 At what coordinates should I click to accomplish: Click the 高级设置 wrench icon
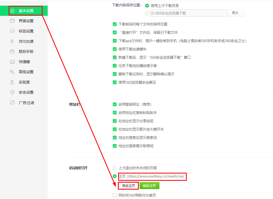pos(12,72)
